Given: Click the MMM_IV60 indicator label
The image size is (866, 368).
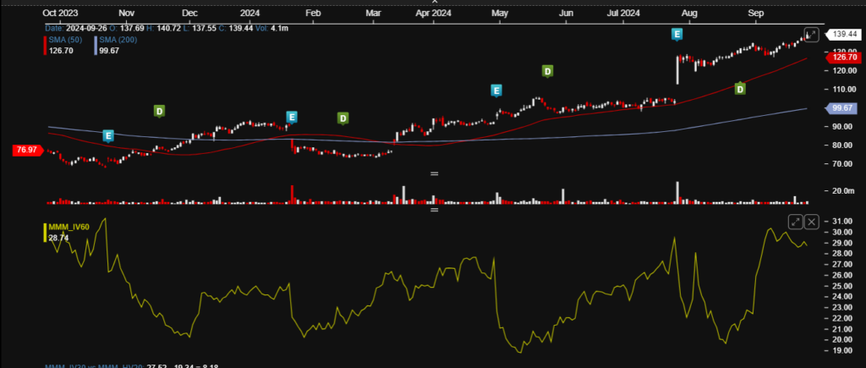Looking at the screenshot, I should (69, 227).
